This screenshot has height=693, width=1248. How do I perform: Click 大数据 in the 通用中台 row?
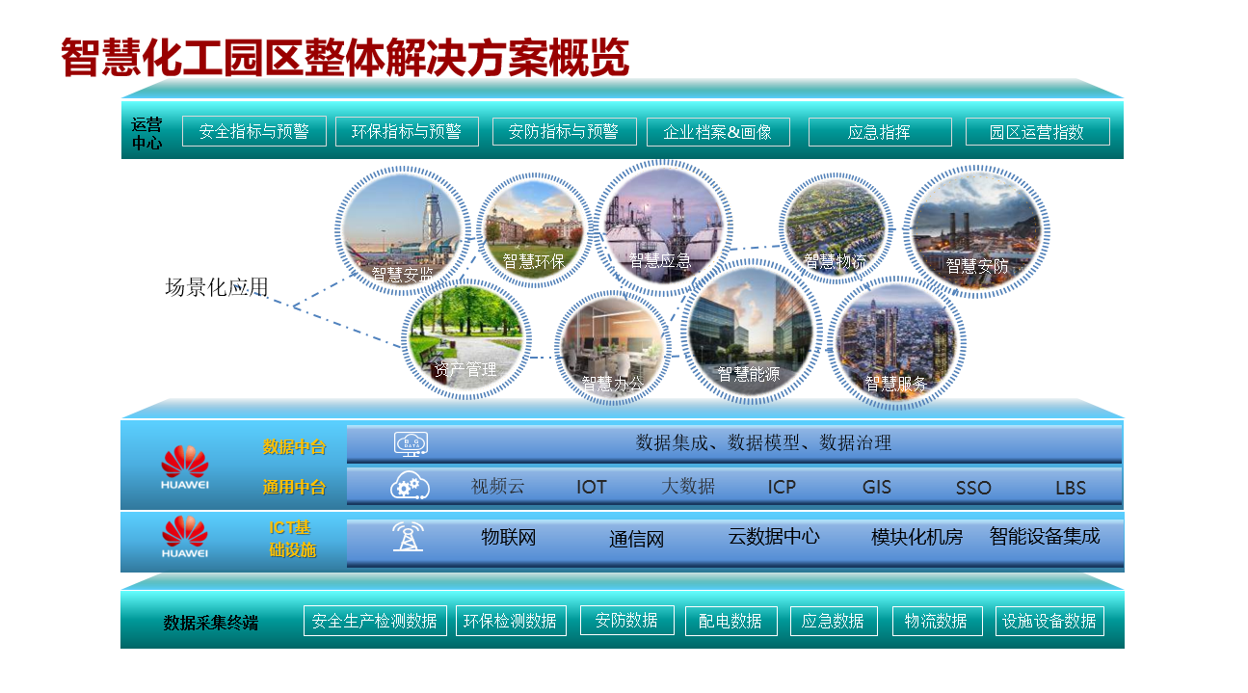pyautogui.click(x=688, y=486)
